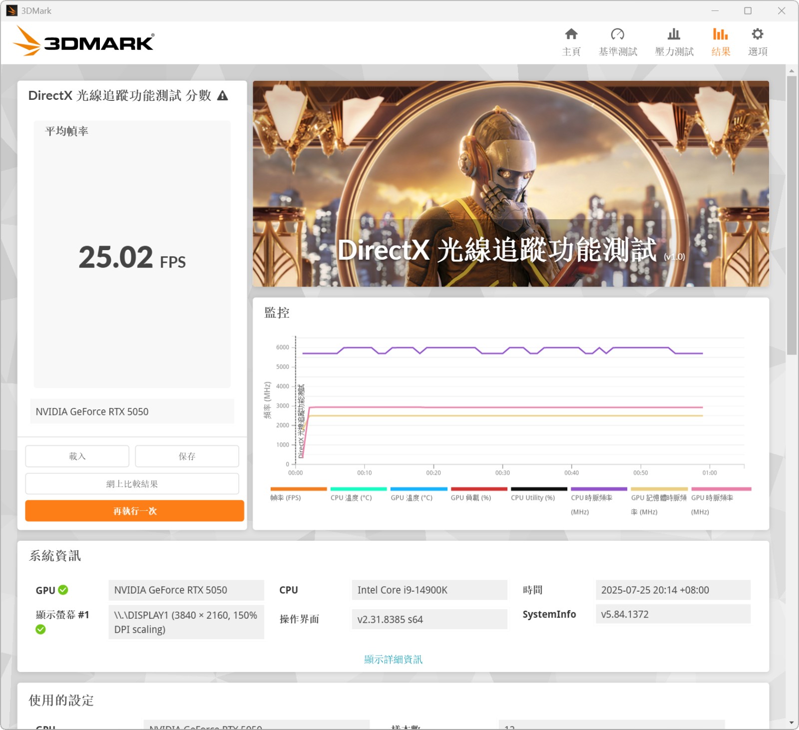Click the 使用的設定 section heading
The width and height of the screenshot is (799, 730).
pos(61,700)
